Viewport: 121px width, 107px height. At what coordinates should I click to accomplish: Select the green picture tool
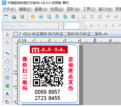(7, 86)
